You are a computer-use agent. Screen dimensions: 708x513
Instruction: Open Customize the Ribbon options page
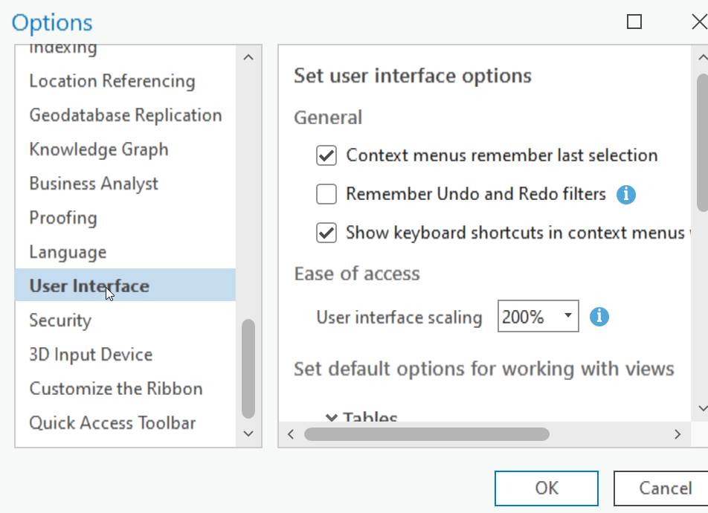116,389
